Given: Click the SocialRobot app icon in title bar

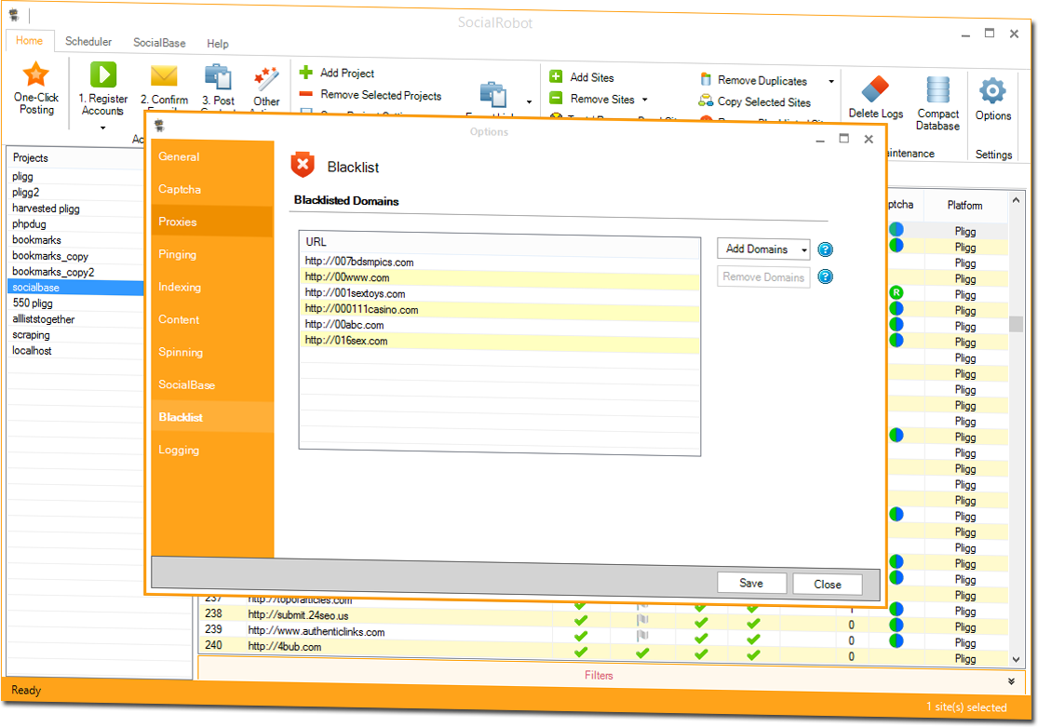Looking at the screenshot, I should (x=13, y=14).
